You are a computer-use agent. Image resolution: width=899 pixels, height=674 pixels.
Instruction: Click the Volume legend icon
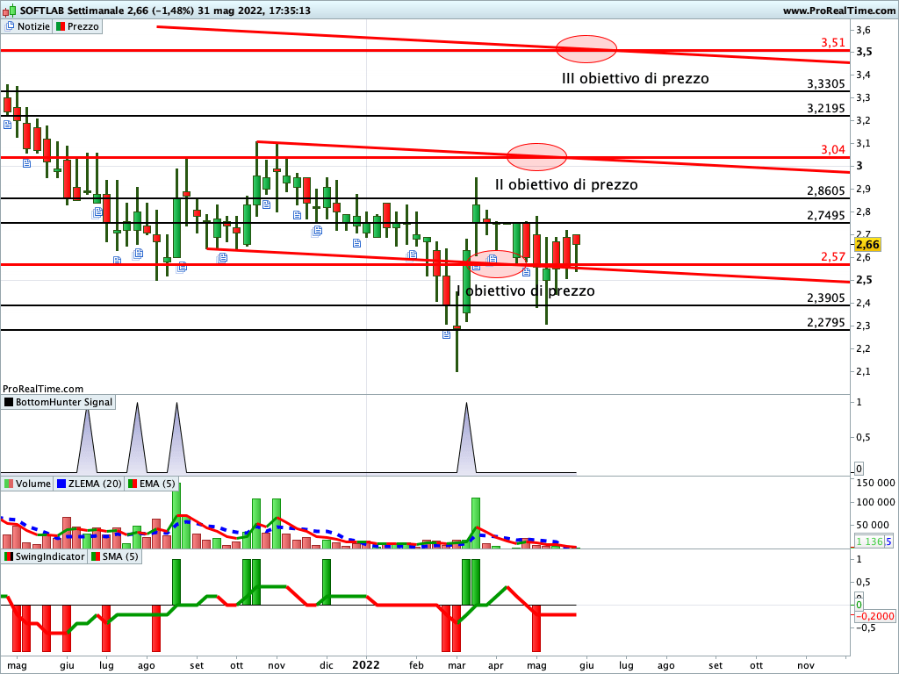click(9, 484)
